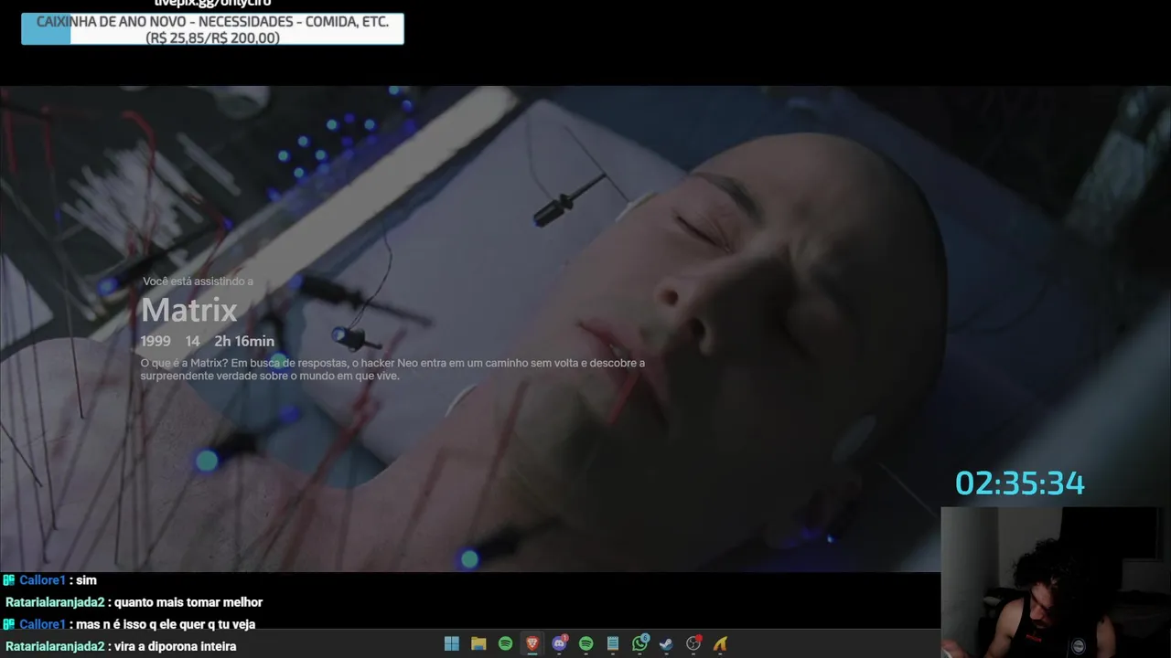Open the first Spotify taskbar icon
This screenshot has width=1171, height=658.
[x=505, y=643]
